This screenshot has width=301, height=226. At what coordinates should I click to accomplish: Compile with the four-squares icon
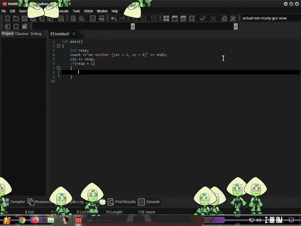click(166, 19)
